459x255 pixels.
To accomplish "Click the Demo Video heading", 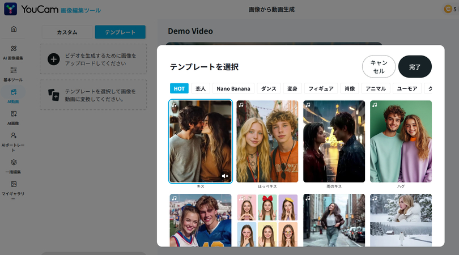I will [x=190, y=31].
